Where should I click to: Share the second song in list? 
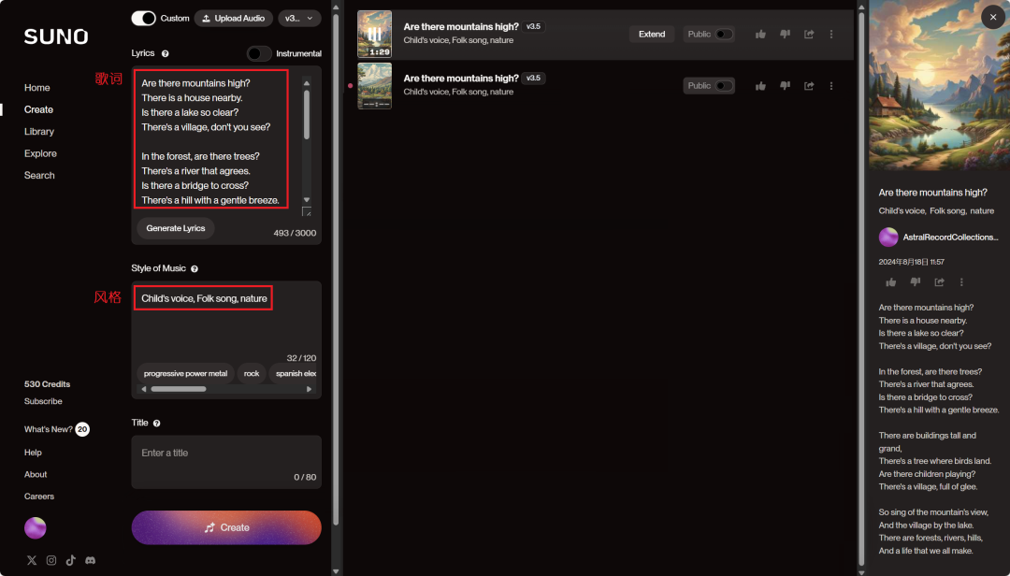(809, 86)
